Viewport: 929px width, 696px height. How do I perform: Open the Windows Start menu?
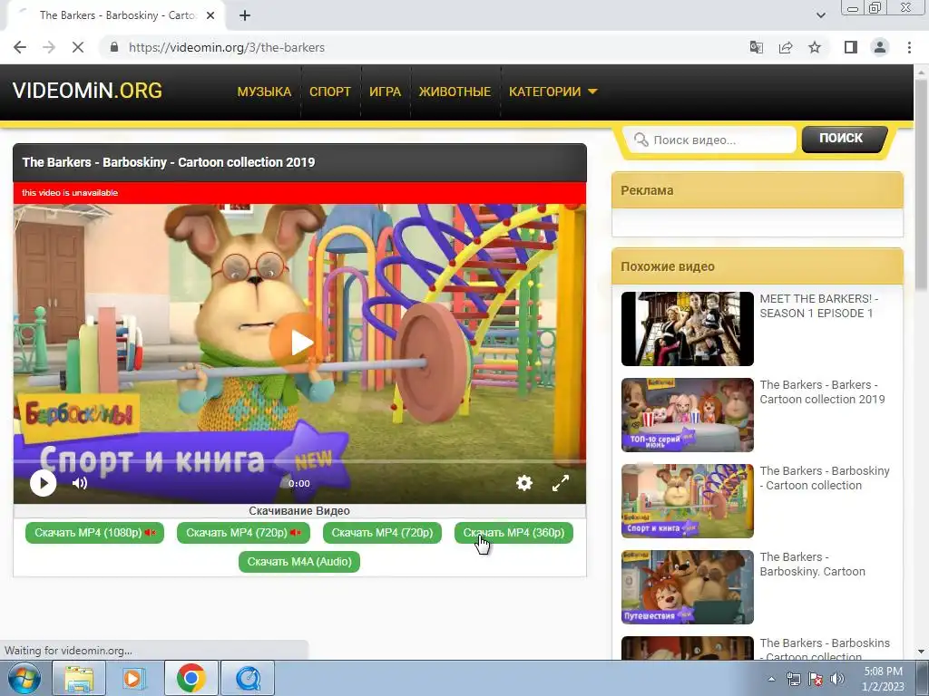(24, 678)
